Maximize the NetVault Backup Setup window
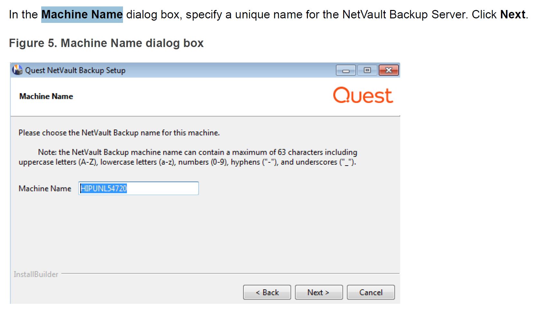The image size is (557, 317). 367,70
